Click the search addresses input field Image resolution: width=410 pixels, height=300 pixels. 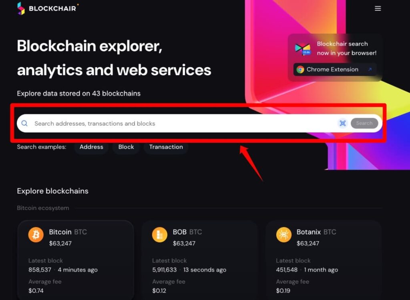[x=160, y=123]
